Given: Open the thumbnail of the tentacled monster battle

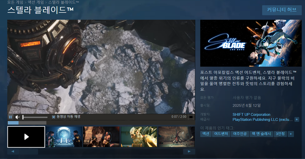Looking at the screenshot, I should point(176,137).
